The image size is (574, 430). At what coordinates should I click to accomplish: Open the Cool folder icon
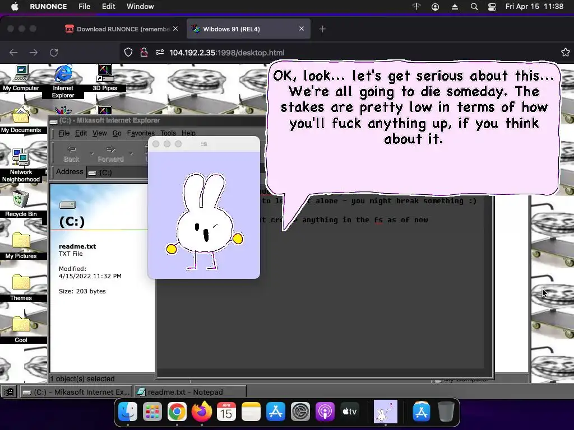tap(21, 329)
